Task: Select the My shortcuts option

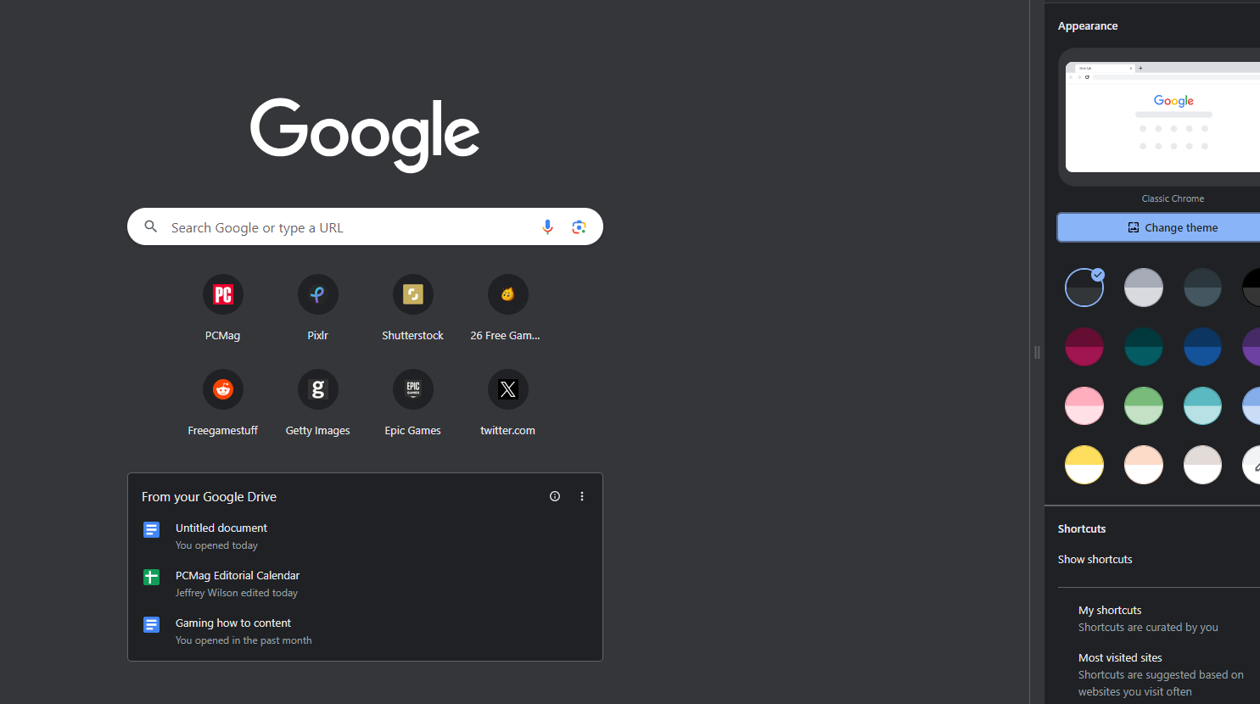Action: click(1110, 611)
